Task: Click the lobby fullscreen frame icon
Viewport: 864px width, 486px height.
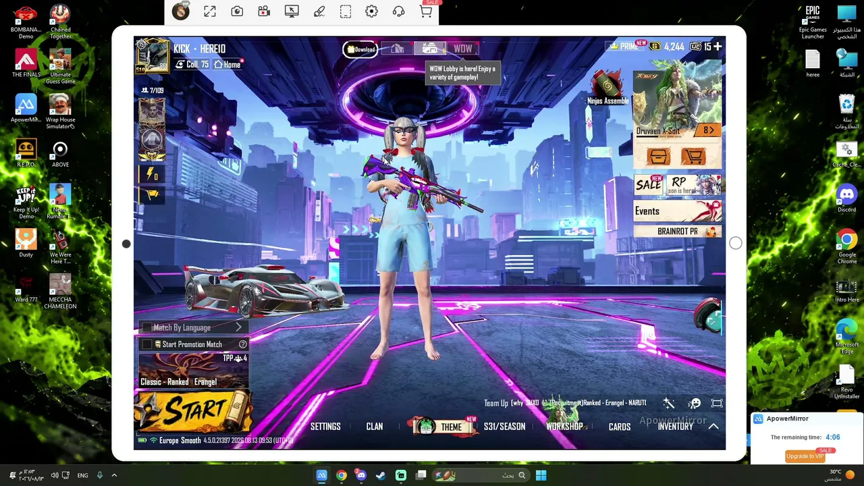Action: (717, 404)
